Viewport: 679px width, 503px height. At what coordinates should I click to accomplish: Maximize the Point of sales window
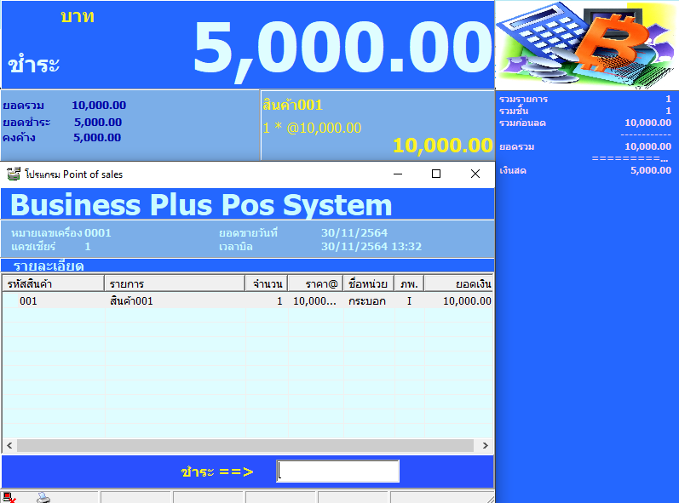(x=436, y=174)
